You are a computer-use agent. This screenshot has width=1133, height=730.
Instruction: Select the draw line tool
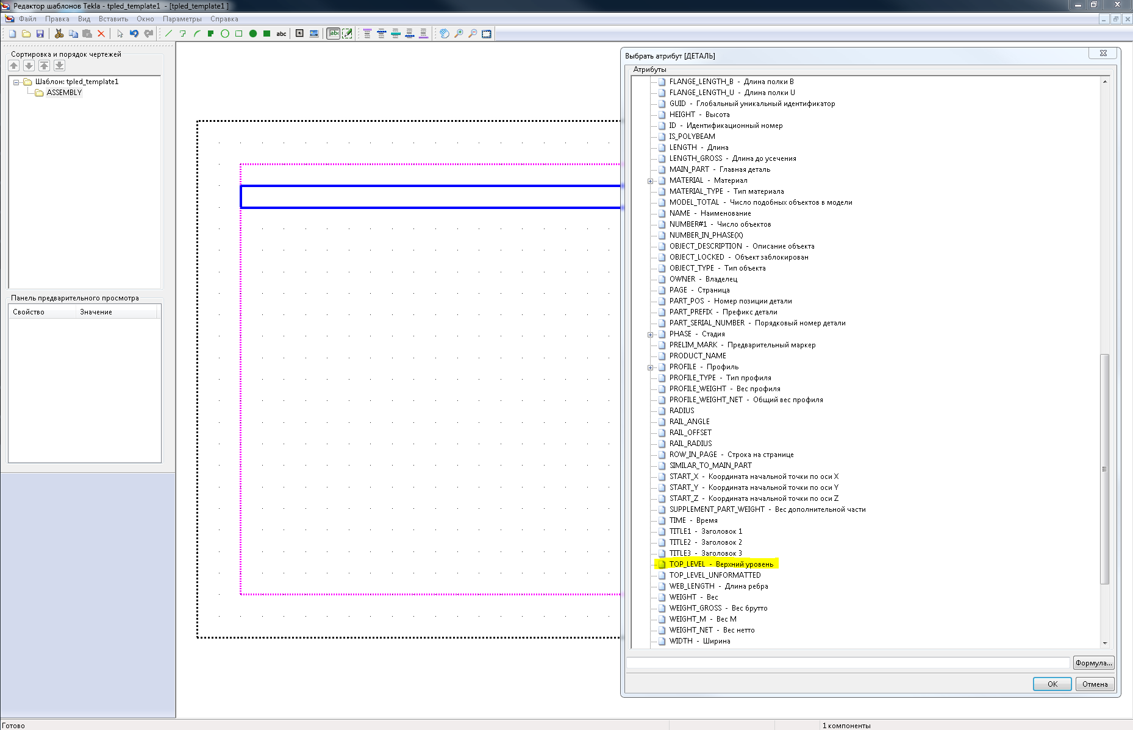click(x=169, y=34)
